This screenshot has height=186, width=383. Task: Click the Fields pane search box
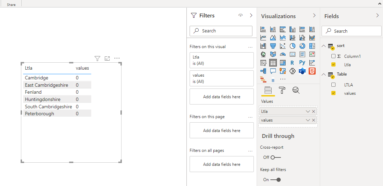[351, 31]
